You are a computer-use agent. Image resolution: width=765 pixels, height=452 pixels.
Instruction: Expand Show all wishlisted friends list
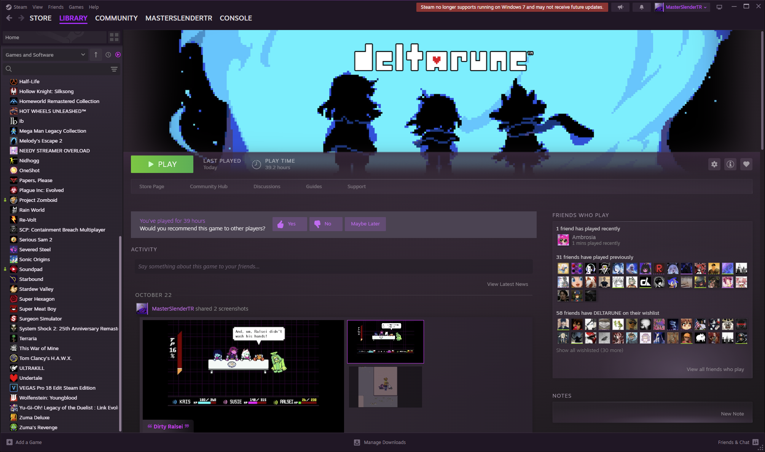[x=590, y=350]
